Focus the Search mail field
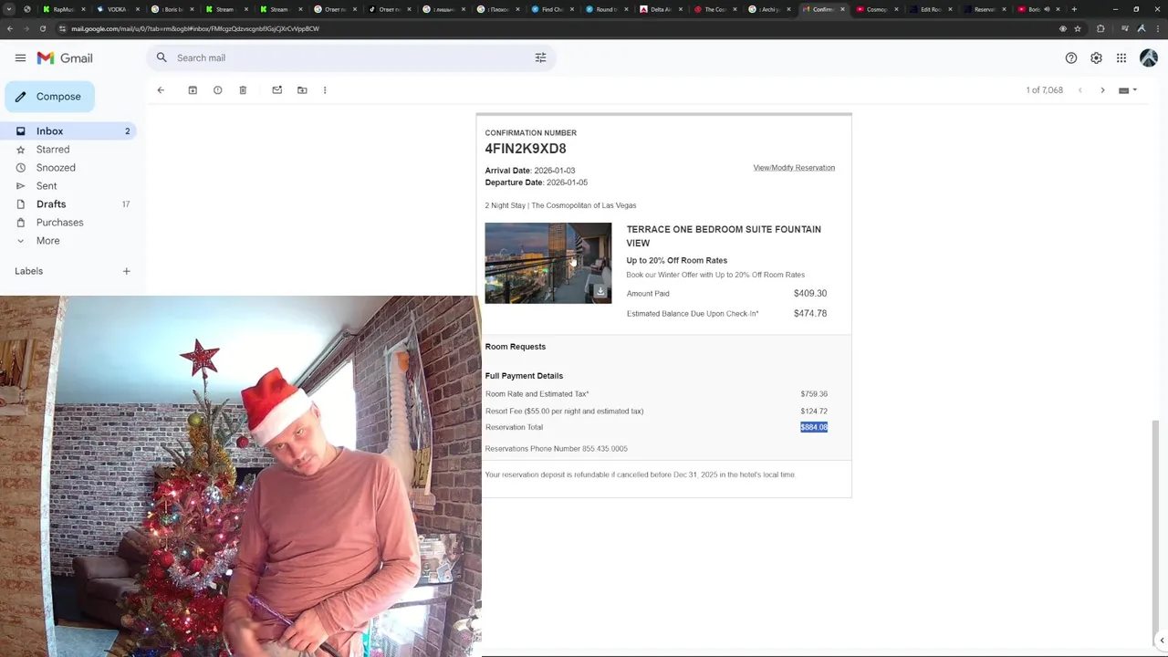Screen dimensions: 1168x657 tap(351, 57)
